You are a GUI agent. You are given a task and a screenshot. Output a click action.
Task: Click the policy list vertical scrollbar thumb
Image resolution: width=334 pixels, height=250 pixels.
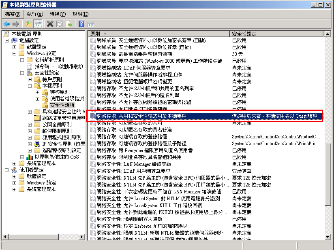coord(328,174)
